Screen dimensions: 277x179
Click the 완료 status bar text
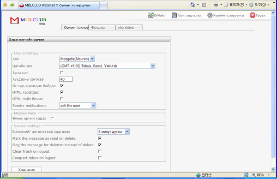[x=5, y=175]
